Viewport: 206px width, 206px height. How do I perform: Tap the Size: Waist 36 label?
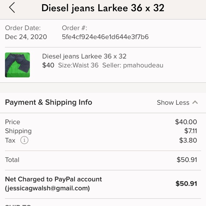[78, 65]
